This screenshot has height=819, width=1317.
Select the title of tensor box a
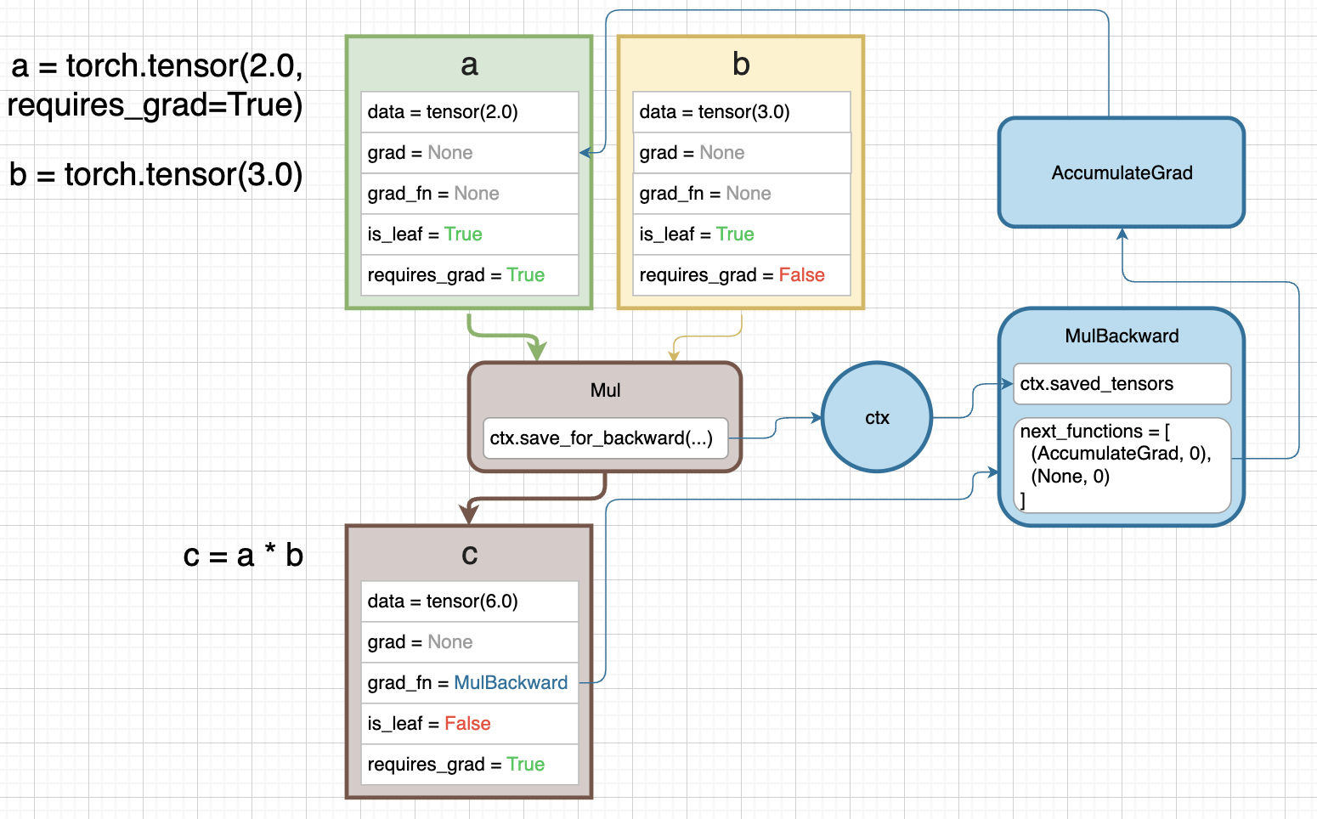click(469, 65)
